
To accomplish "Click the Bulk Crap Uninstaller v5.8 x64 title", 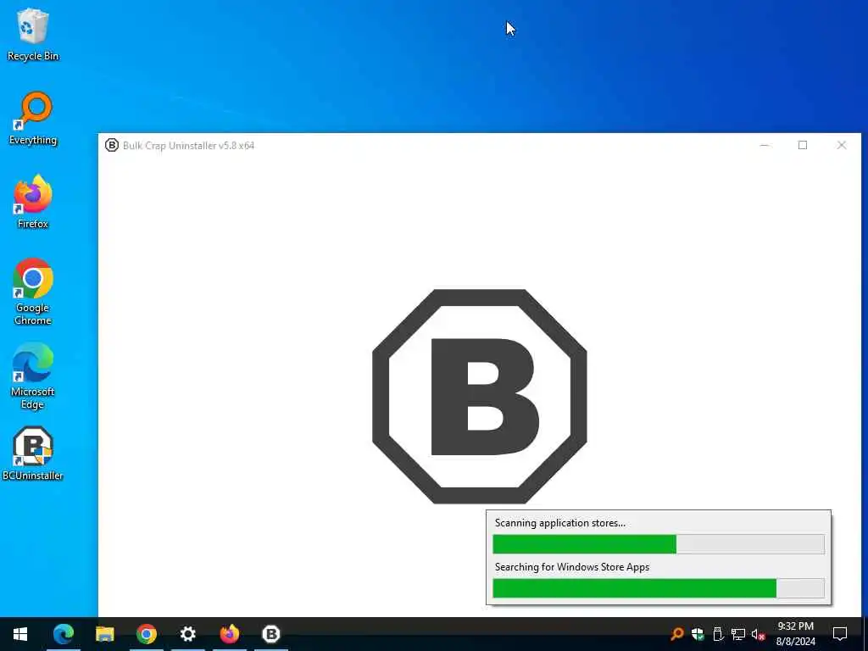I will pos(188,146).
